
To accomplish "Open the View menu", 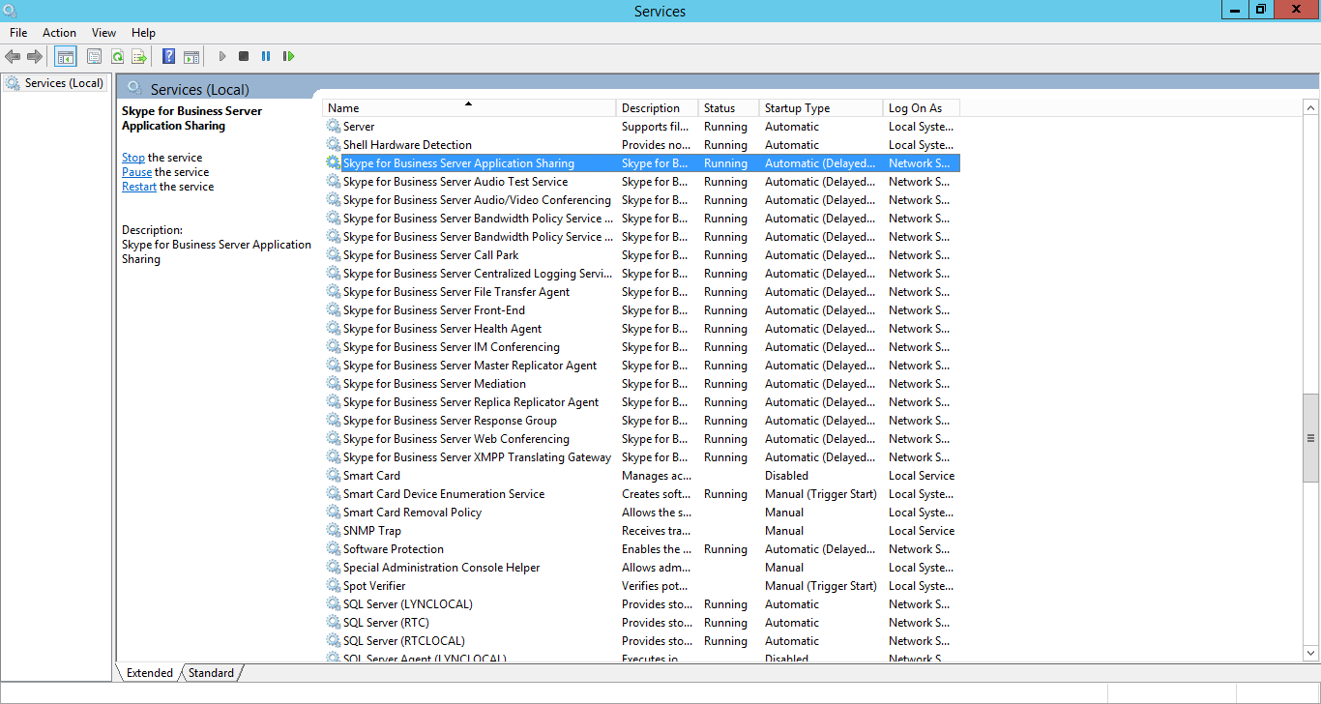I will [103, 33].
